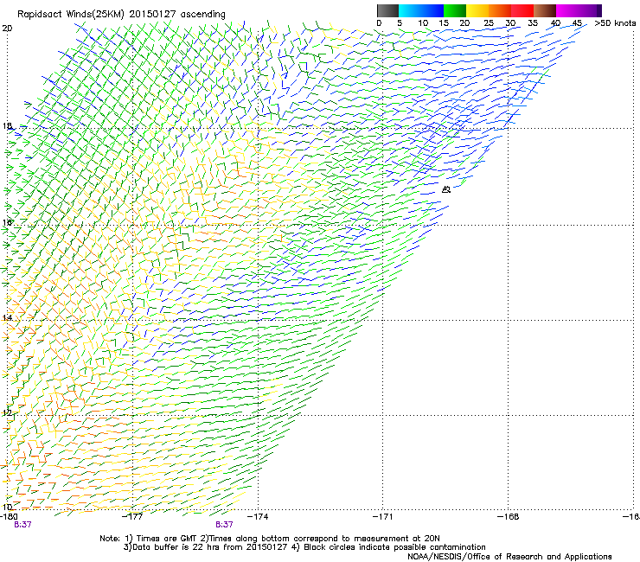Click the "3)Data buffer is 22 hrs" note line
The height and width of the screenshot is (562, 640).
pyautogui.click(x=304, y=547)
